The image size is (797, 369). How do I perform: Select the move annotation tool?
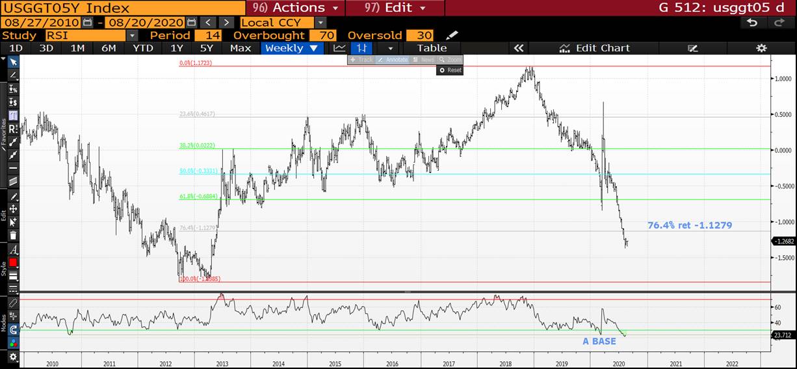click(x=13, y=209)
